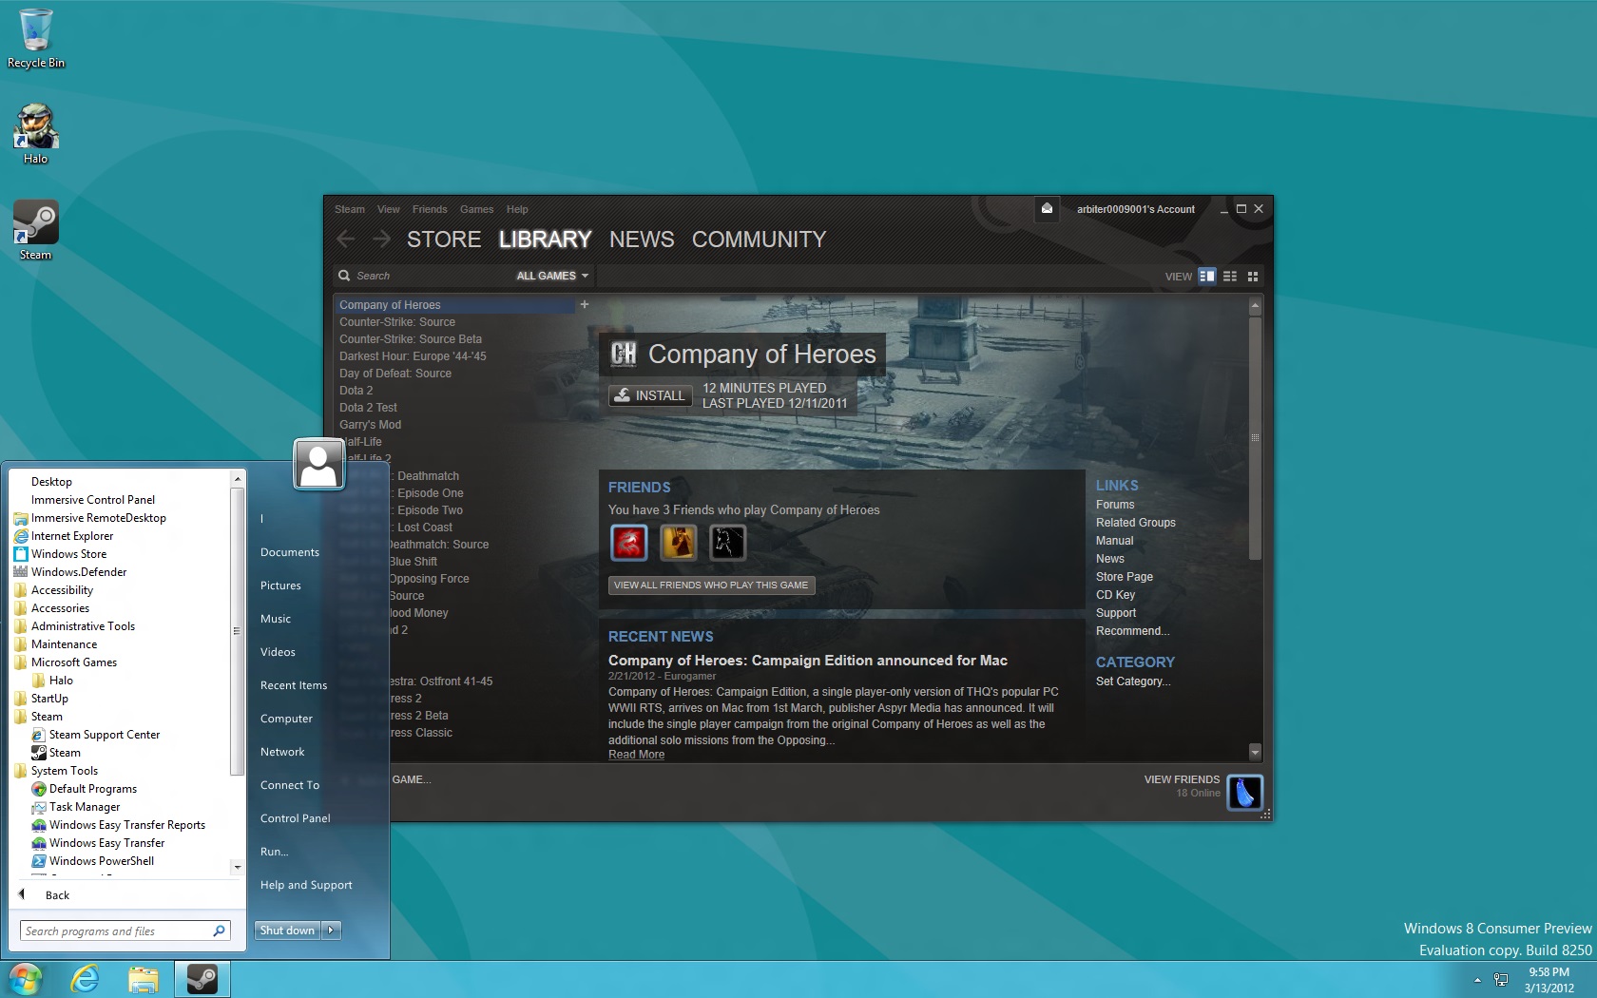Switch to the NEWS tab

(x=642, y=240)
